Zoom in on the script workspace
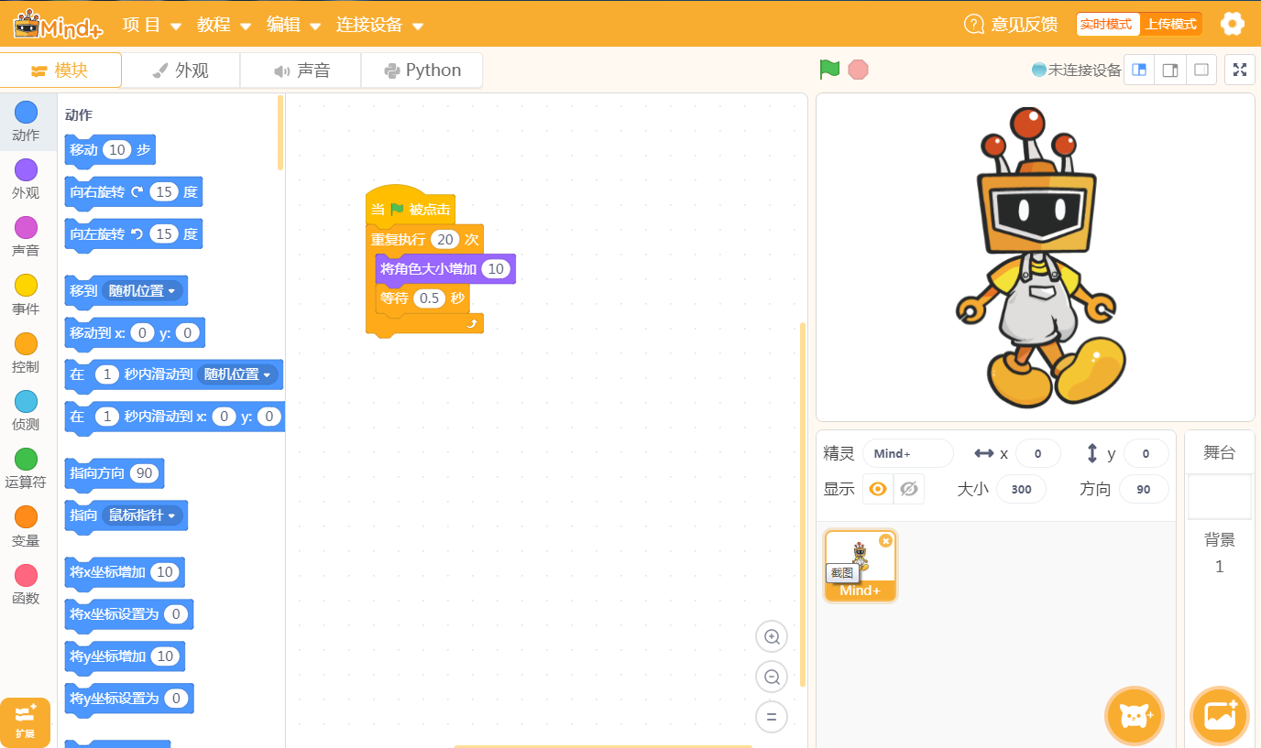The width and height of the screenshot is (1261, 748). click(772, 637)
